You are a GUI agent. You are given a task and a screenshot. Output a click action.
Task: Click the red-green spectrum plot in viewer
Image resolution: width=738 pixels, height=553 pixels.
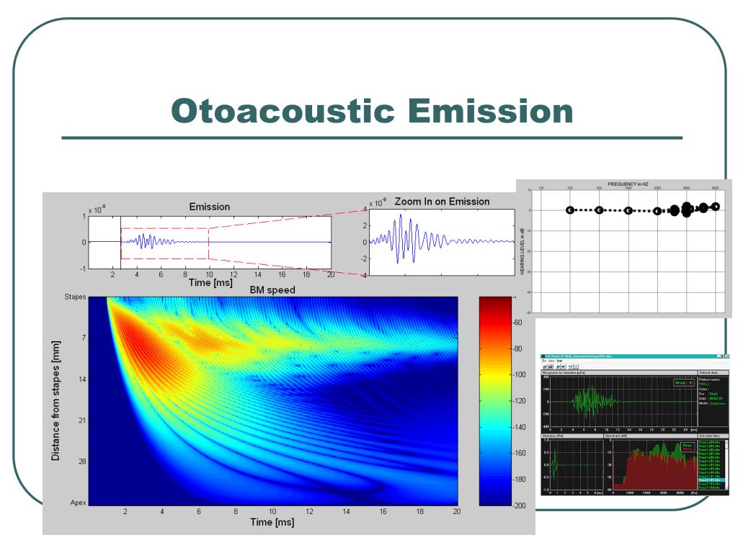coord(654,465)
